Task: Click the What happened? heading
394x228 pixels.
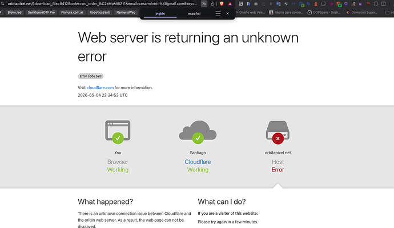Action: click(x=105, y=202)
